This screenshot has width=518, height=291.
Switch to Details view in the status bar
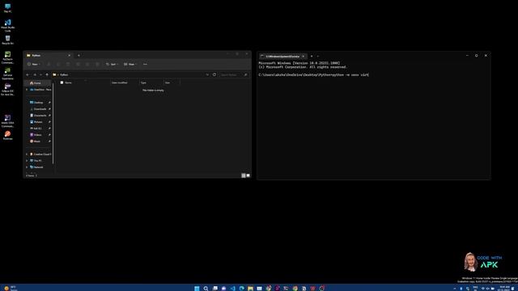[244, 175]
